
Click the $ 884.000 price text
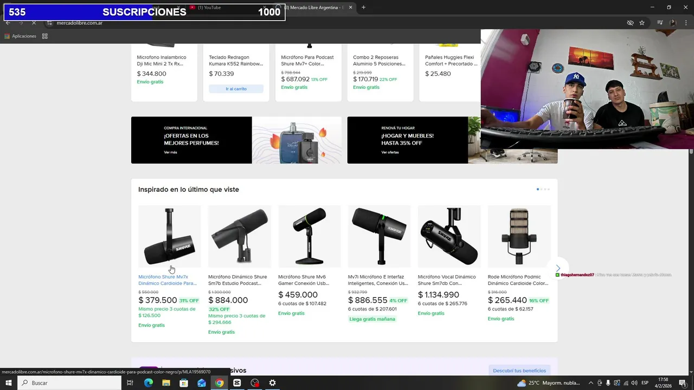click(228, 300)
